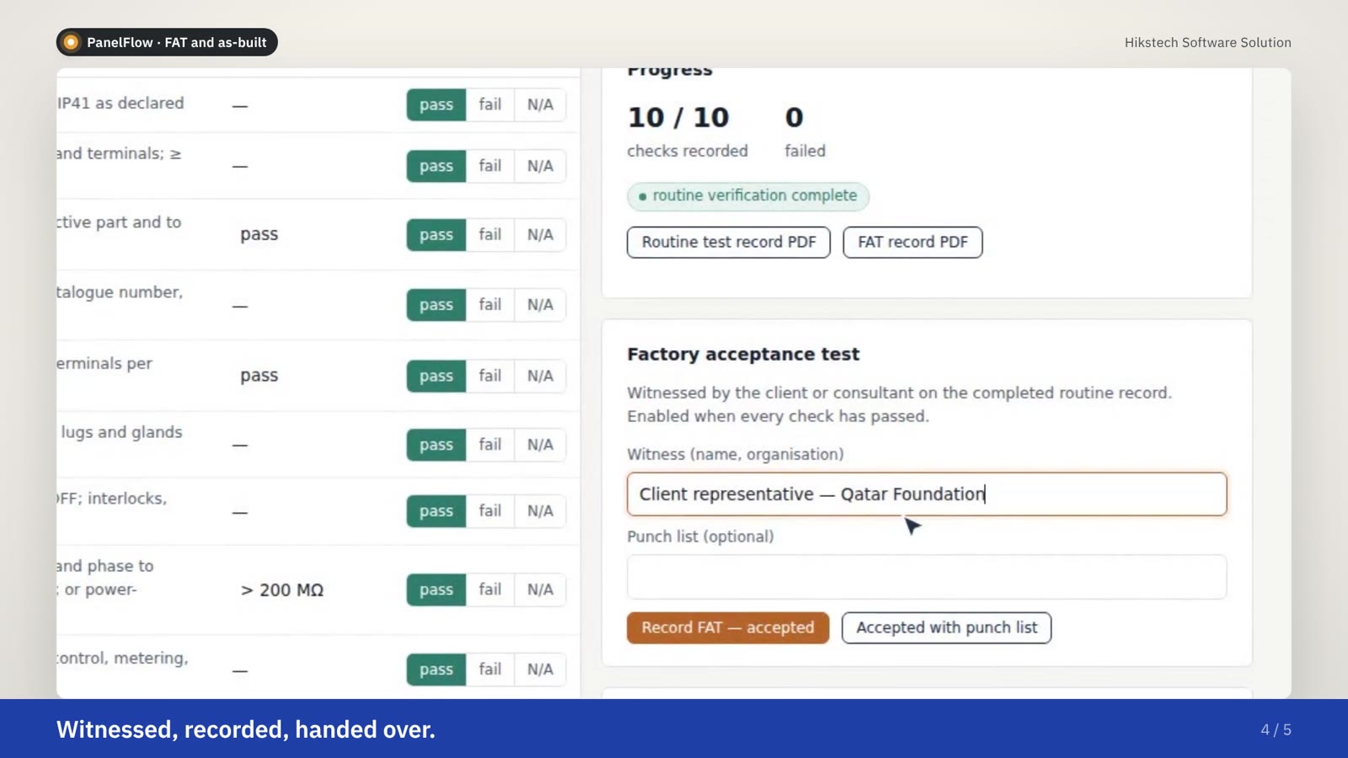Mark catalogue number check as fail

489,305
